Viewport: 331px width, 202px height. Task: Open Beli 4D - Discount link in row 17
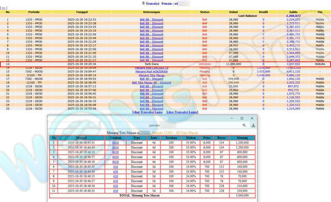click(151, 79)
